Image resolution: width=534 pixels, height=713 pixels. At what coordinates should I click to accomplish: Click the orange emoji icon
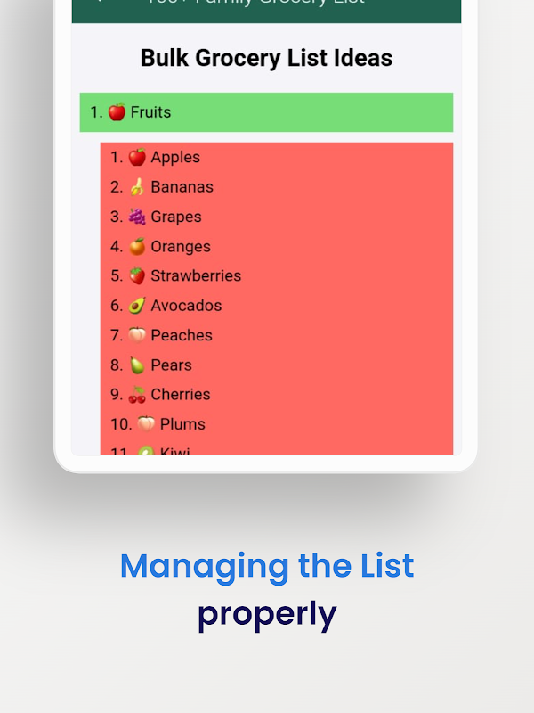pos(137,247)
